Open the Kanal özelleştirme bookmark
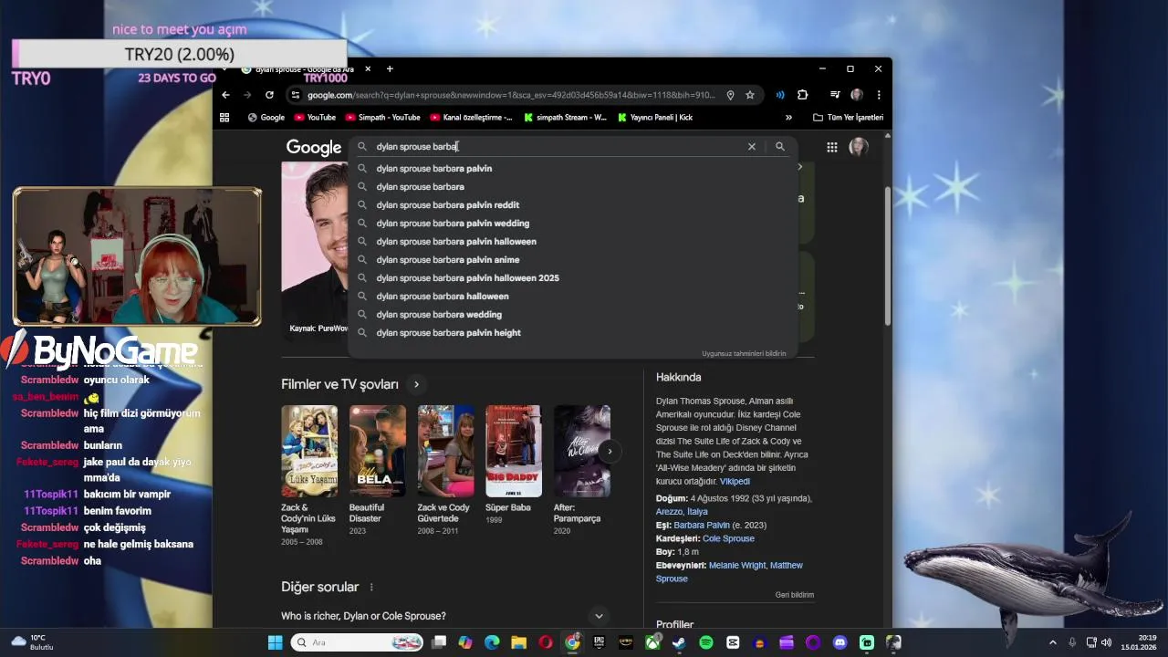This screenshot has height=657, width=1168. [471, 117]
